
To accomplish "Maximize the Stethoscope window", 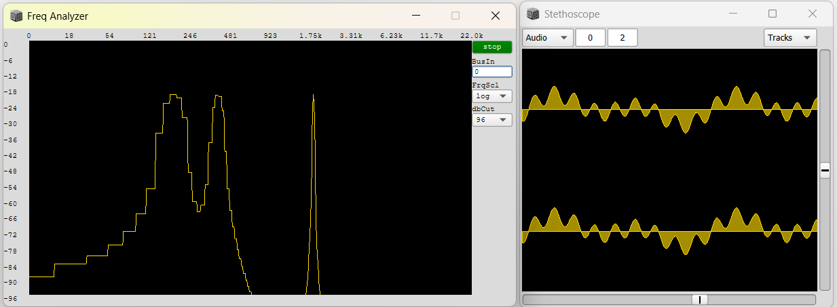I will coord(773,14).
